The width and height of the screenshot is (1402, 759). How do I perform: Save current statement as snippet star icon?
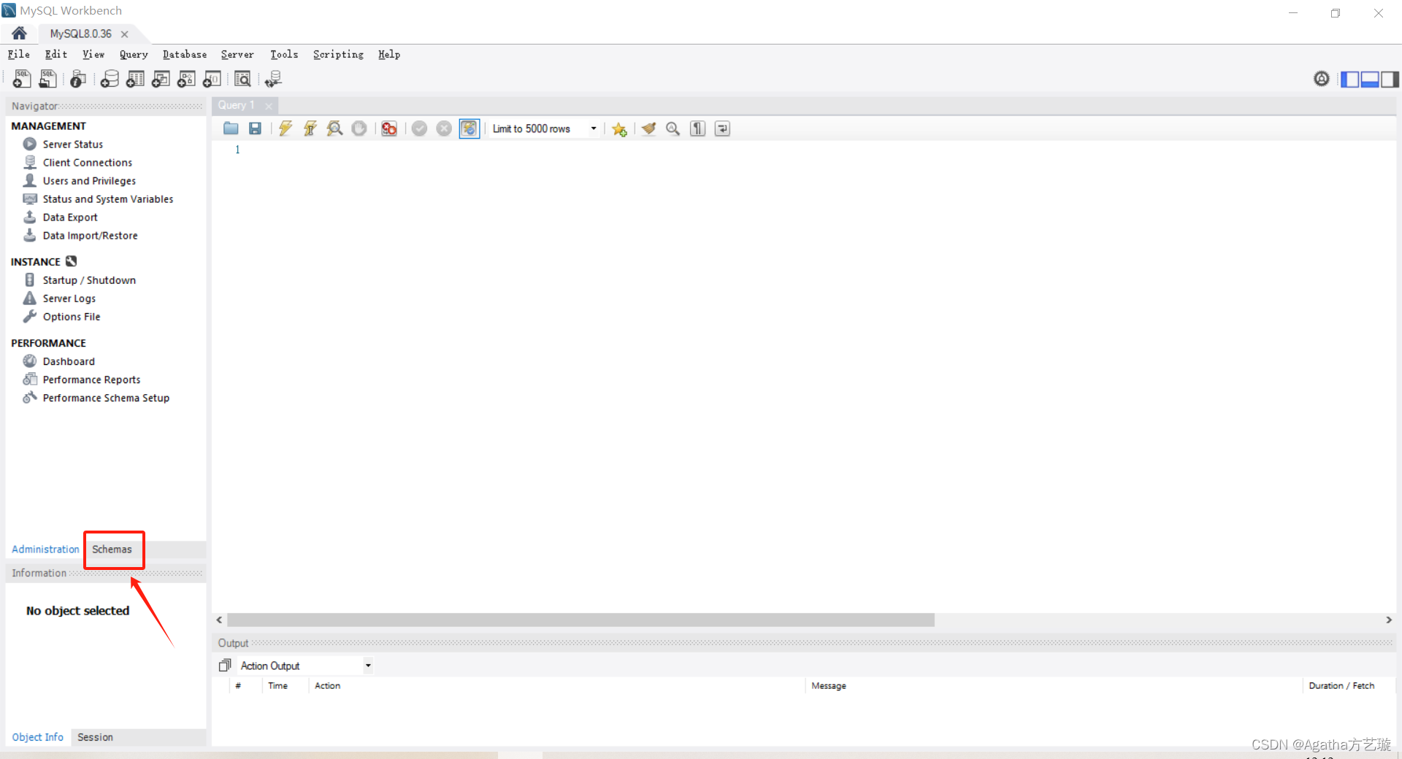619,128
